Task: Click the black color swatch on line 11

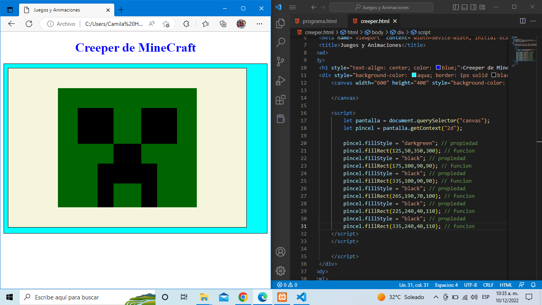Action: 494,75
